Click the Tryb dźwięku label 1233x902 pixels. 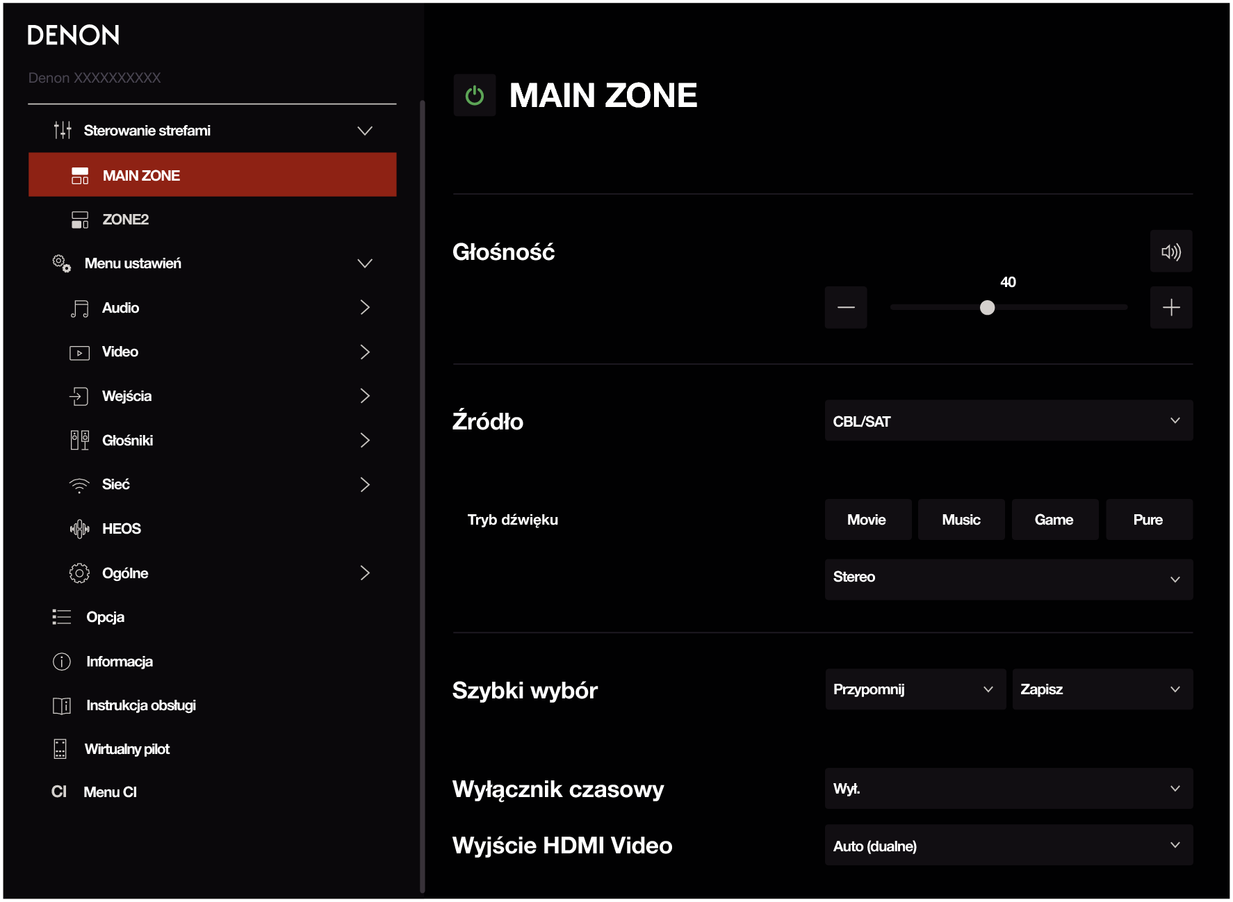click(513, 520)
